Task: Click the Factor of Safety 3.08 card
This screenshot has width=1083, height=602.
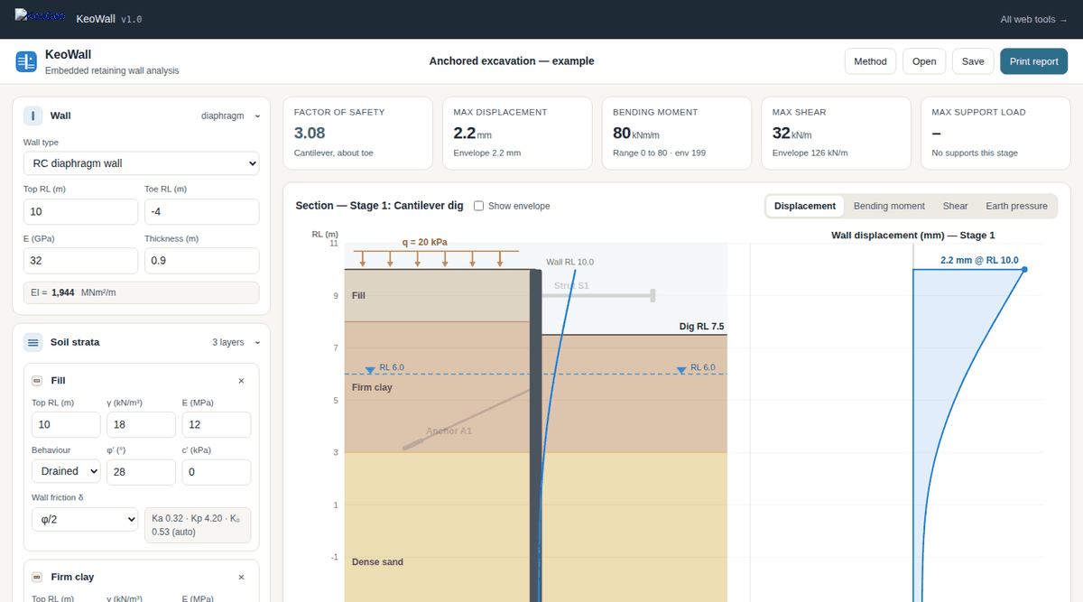Action: point(358,134)
